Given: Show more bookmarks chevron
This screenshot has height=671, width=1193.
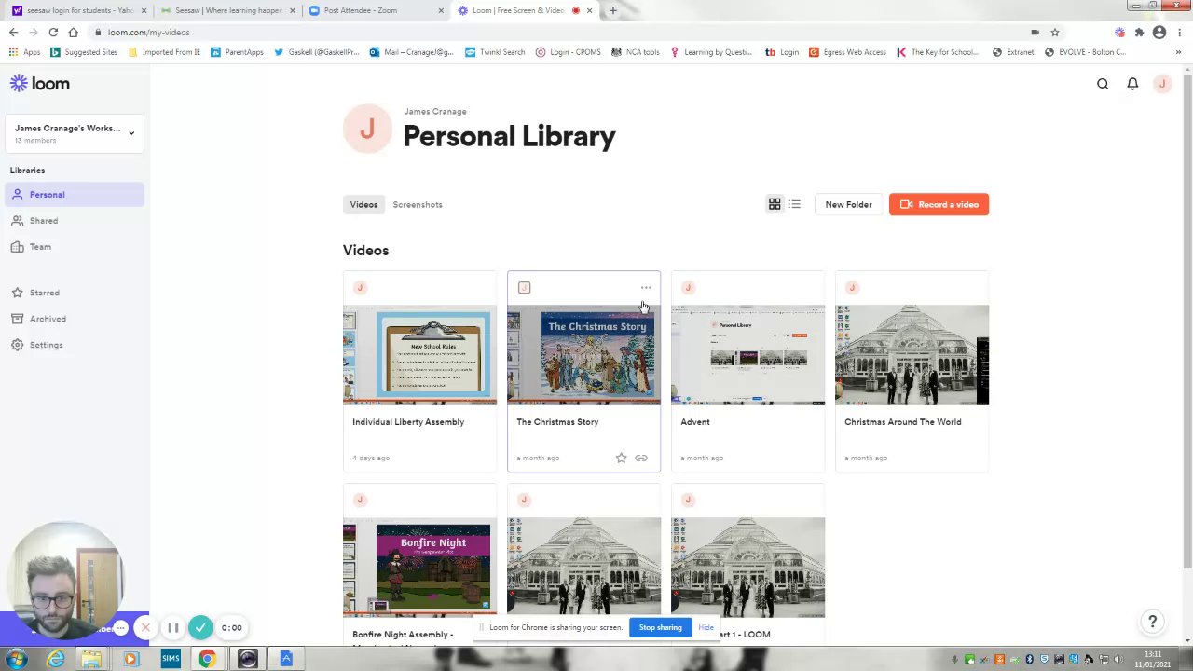Looking at the screenshot, I should [x=1179, y=52].
